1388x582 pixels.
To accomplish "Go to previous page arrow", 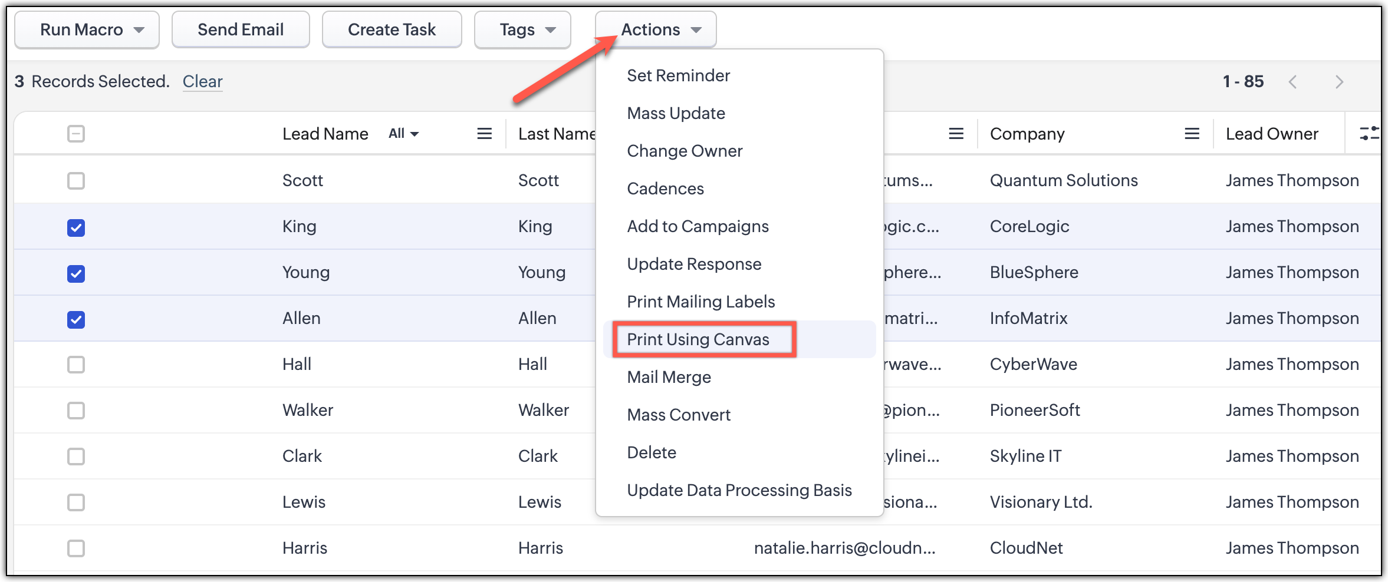I will coord(1292,82).
